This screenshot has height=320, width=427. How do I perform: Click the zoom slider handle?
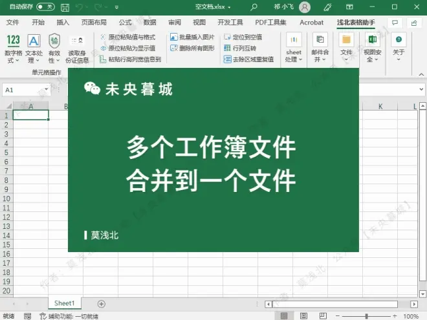click(x=367, y=316)
